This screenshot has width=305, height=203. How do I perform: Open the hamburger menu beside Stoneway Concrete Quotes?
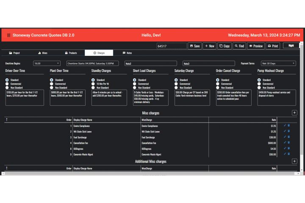point(8,35)
